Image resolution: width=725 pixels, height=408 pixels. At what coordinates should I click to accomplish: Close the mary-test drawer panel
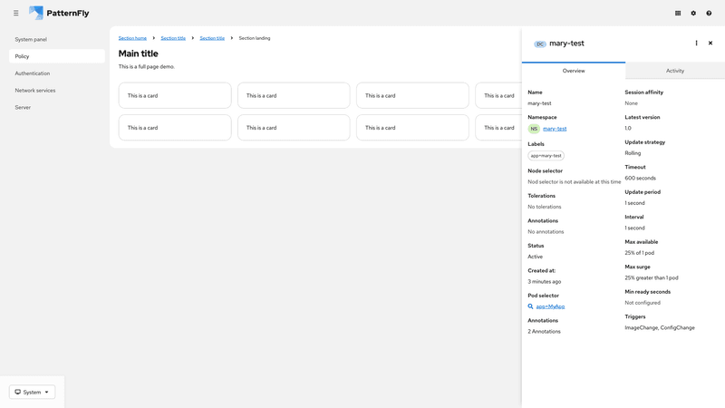click(710, 43)
